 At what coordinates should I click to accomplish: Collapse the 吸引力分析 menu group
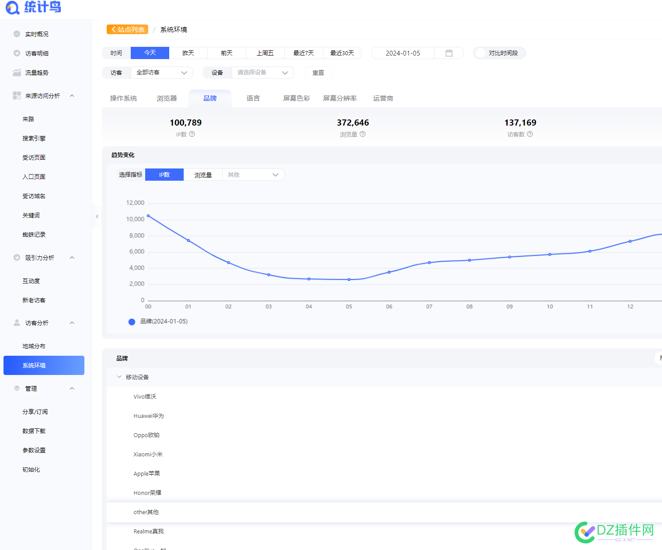(72, 257)
